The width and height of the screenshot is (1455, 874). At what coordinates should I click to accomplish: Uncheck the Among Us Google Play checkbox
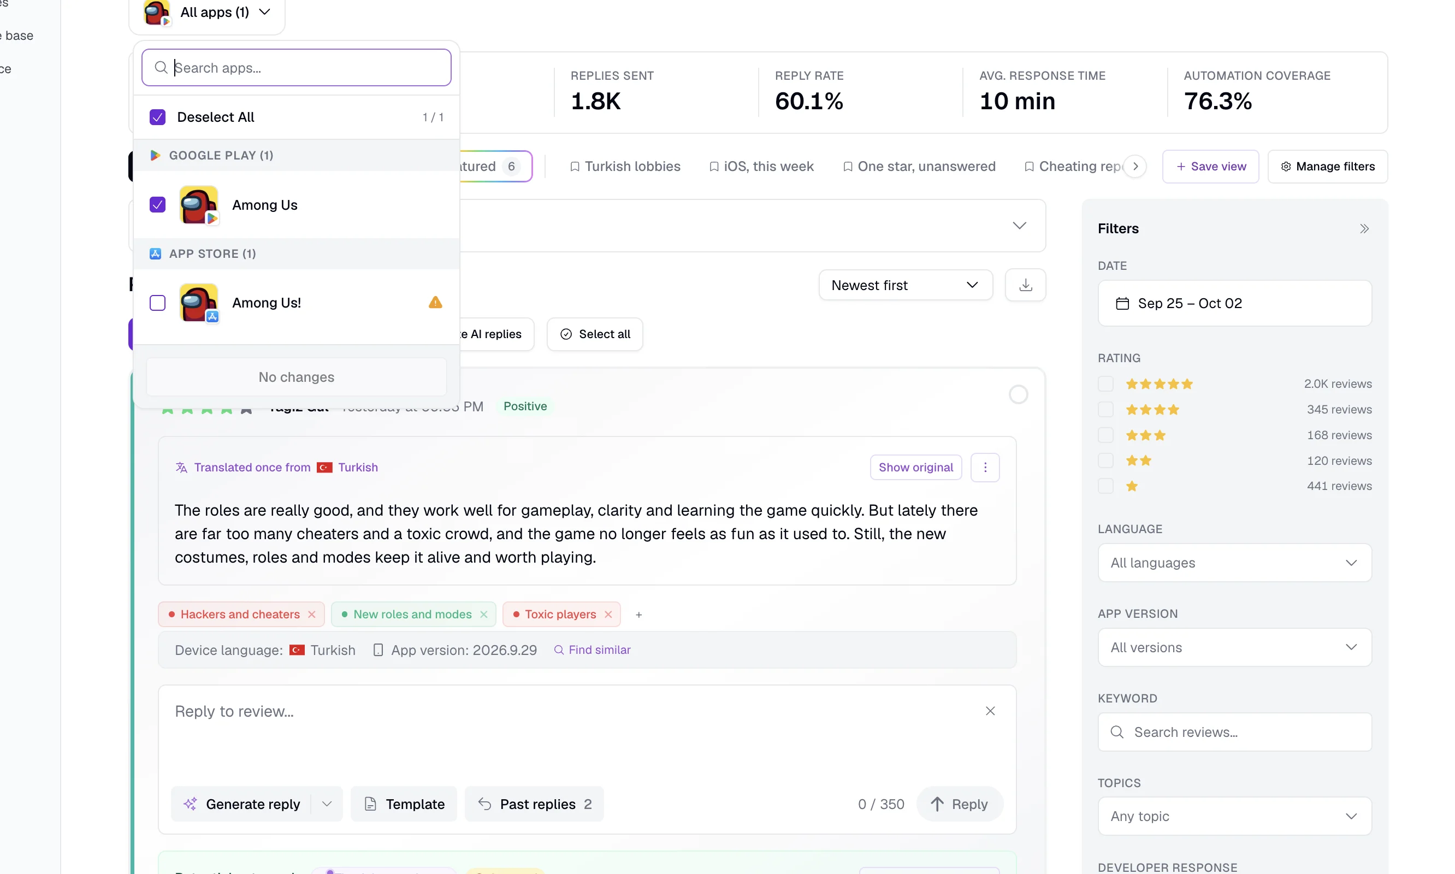(x=157, y=205)
